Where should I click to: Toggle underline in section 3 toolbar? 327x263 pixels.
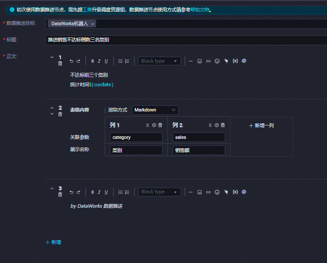pos(106,192)
